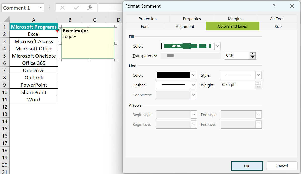The height and width of the screenshot is (174, 301).
Task: Switch to the Properties tab
Action: 192,19
